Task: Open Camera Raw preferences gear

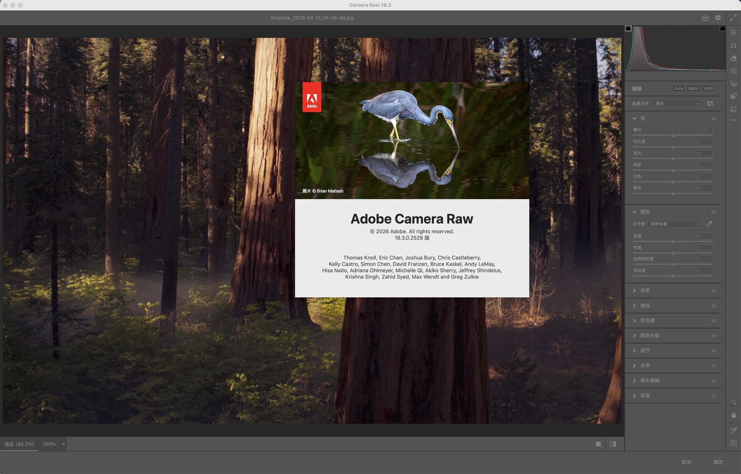Action: pyautogui.click(x=718, y=18)
